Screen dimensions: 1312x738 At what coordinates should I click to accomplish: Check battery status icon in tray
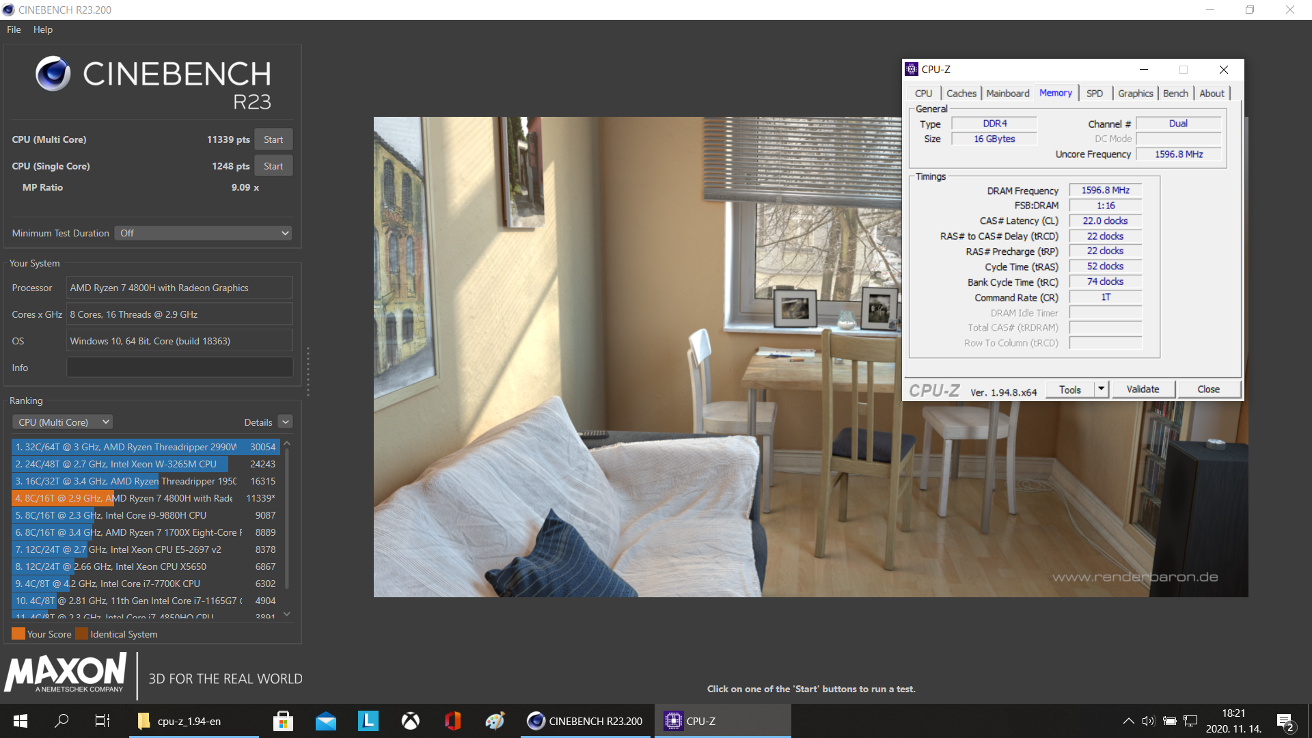[x=1170, y=721]
